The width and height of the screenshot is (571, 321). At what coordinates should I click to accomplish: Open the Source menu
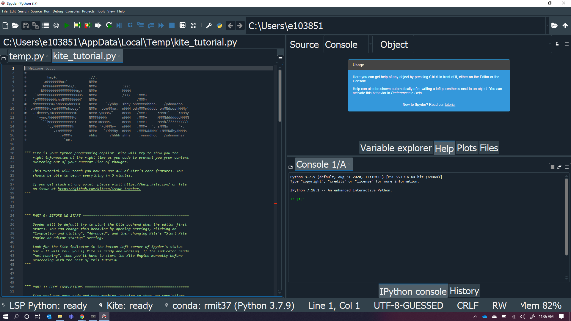(36, 11)
